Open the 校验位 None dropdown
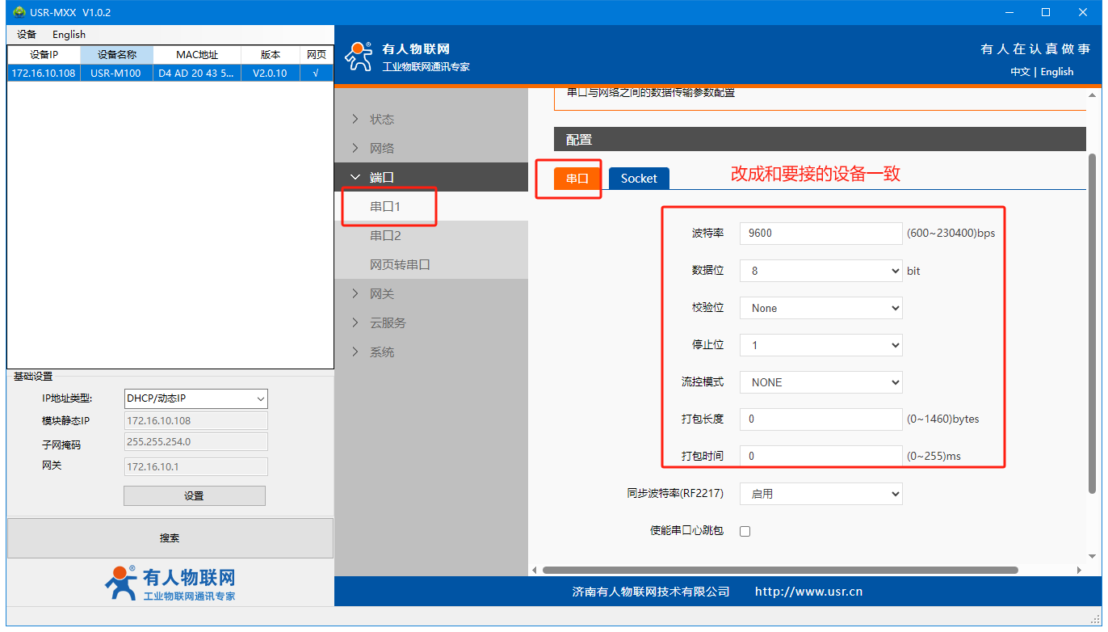The image size is (1108, 632). coord(821,308)
